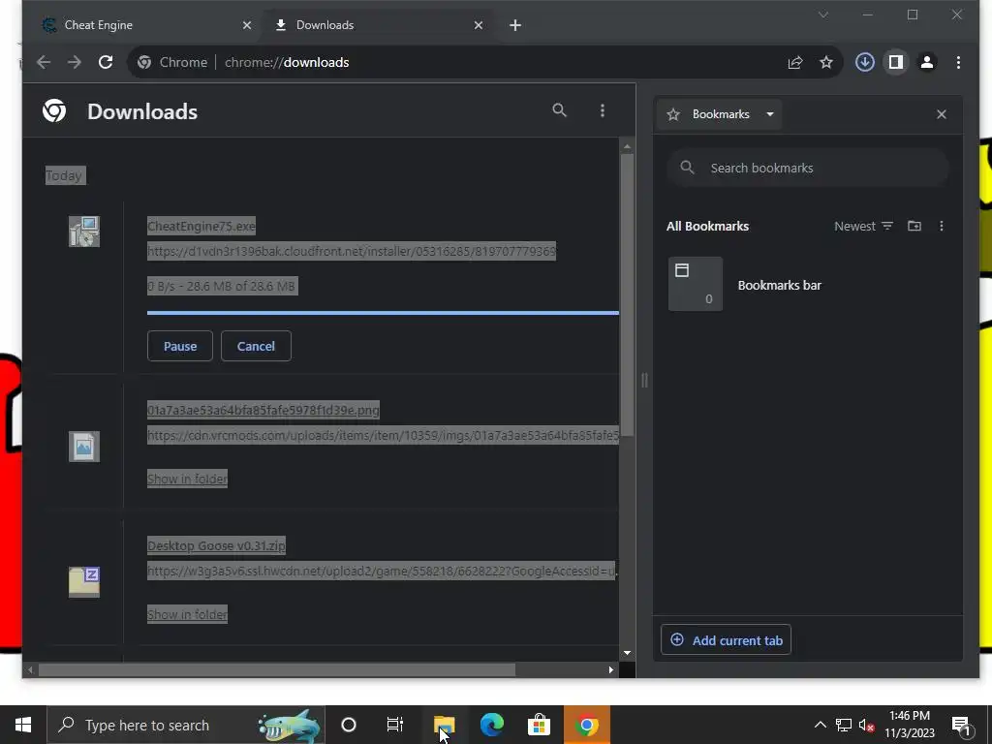992x744 pixels.
Task: Click the taskbar search box
Action: click(186, 725)
